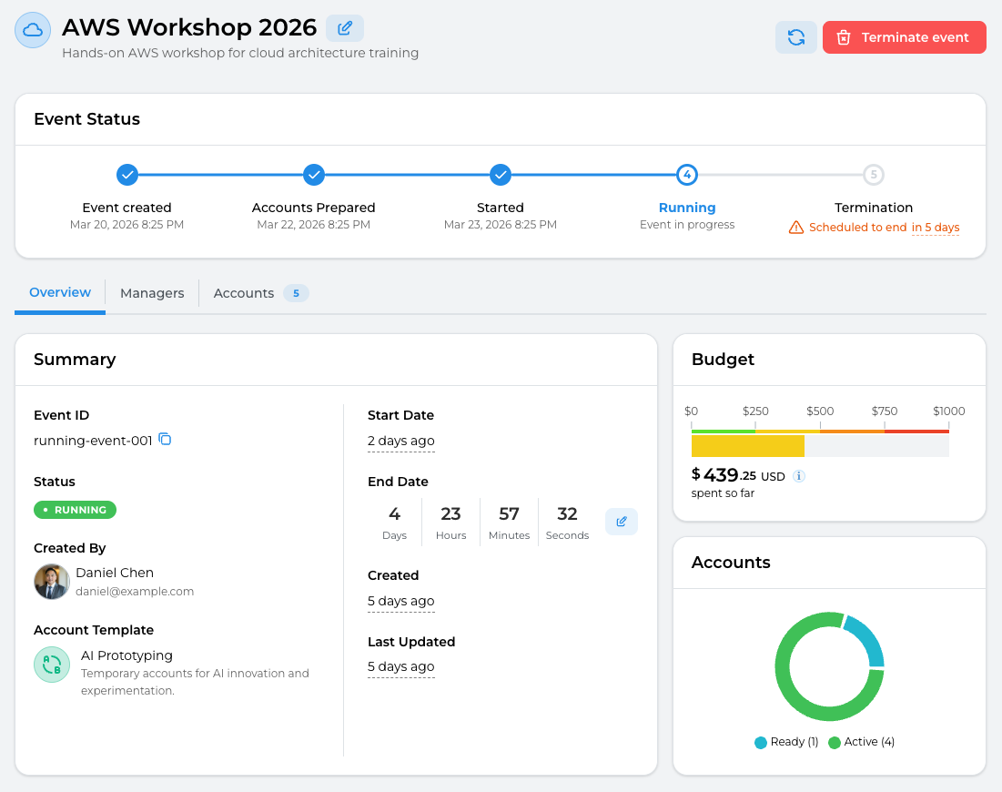The height and width of the screenshot is (792, 1002).
Task: Edit the end date countdown
Action: [x=622, y=522]
